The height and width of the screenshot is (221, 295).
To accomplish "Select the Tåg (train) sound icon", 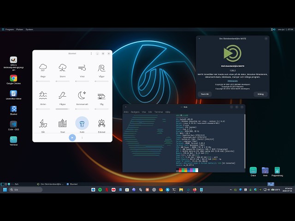I will [x=101, y=96].
